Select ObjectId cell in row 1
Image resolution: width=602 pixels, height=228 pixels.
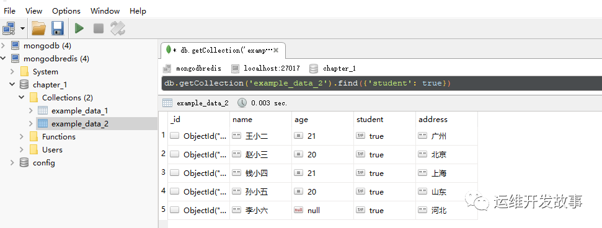[198, 136]
